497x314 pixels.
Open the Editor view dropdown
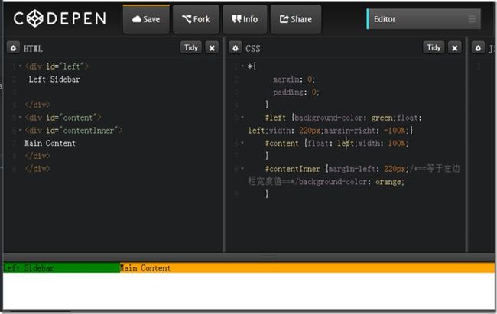(x=424, y=19)
